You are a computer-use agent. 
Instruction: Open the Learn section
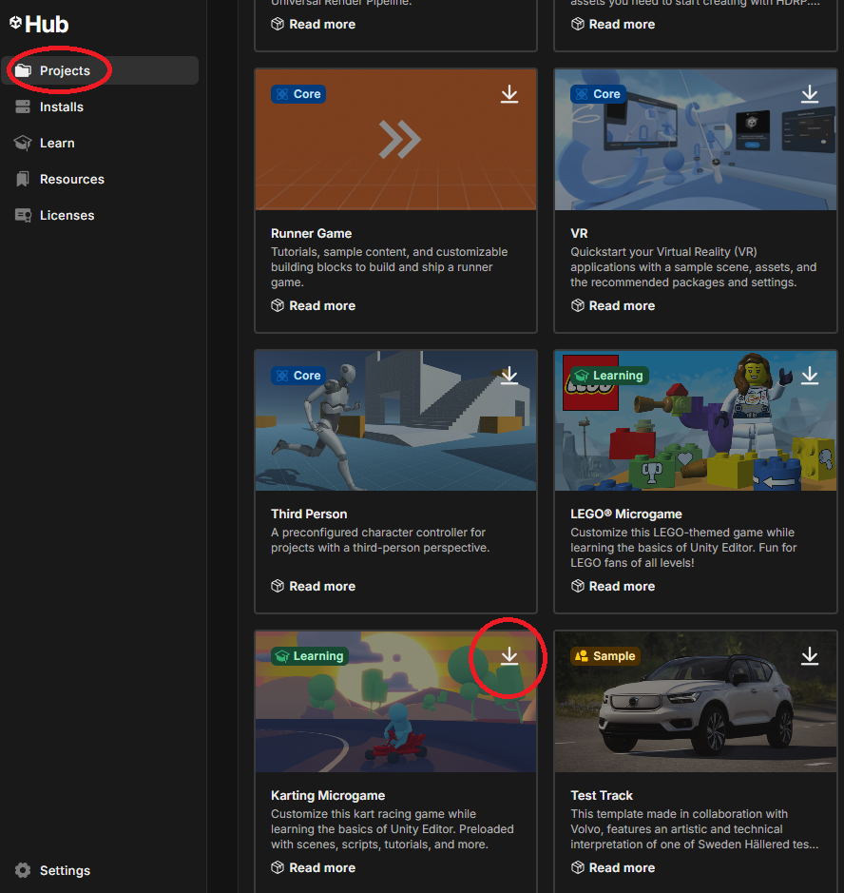[56, 143]
